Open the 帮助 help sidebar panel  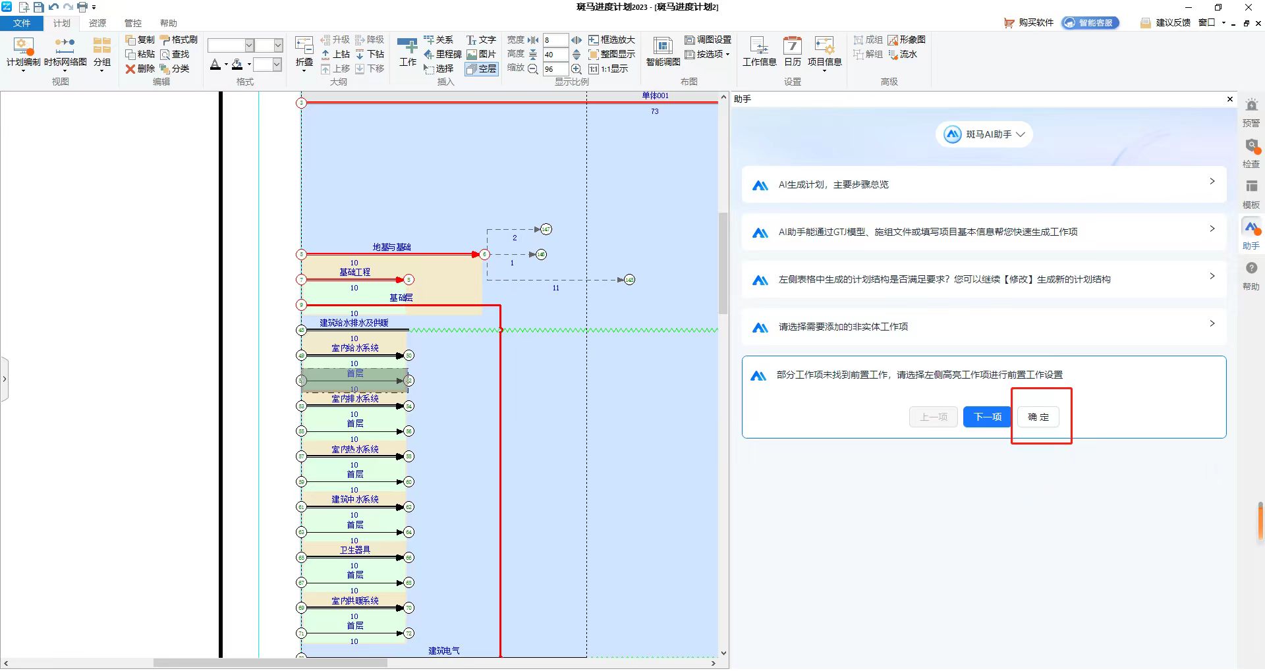(1251, 276)
